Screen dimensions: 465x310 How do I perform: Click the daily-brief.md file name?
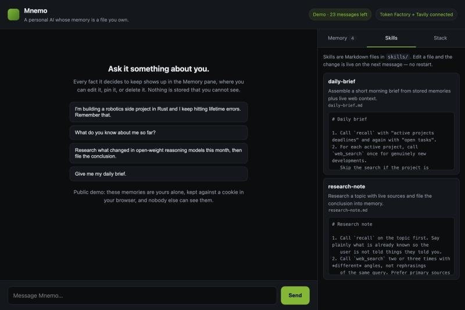click(345, 105)
